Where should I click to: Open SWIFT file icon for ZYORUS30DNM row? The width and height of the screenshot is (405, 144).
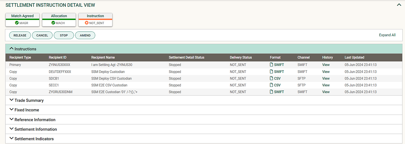(272, 92)
